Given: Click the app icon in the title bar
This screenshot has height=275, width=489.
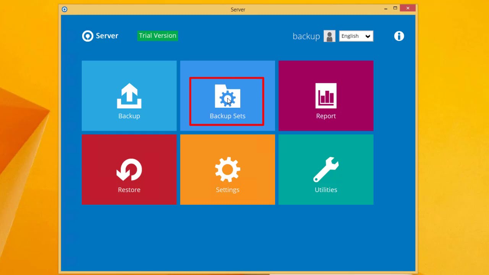Looking at the screenshot, I should [65, 9].
